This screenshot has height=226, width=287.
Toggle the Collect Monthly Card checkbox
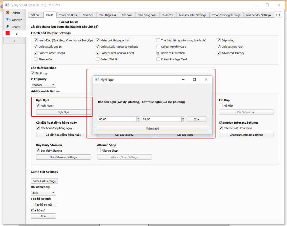tap(158, 47)
